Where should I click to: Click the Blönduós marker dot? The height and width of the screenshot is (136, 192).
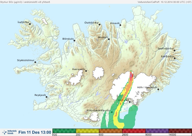(x=74, y=41)
